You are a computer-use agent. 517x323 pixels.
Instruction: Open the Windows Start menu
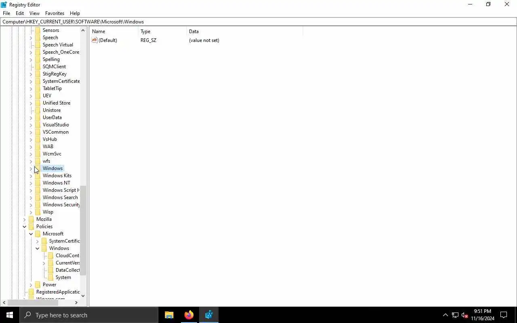[10, 315]
